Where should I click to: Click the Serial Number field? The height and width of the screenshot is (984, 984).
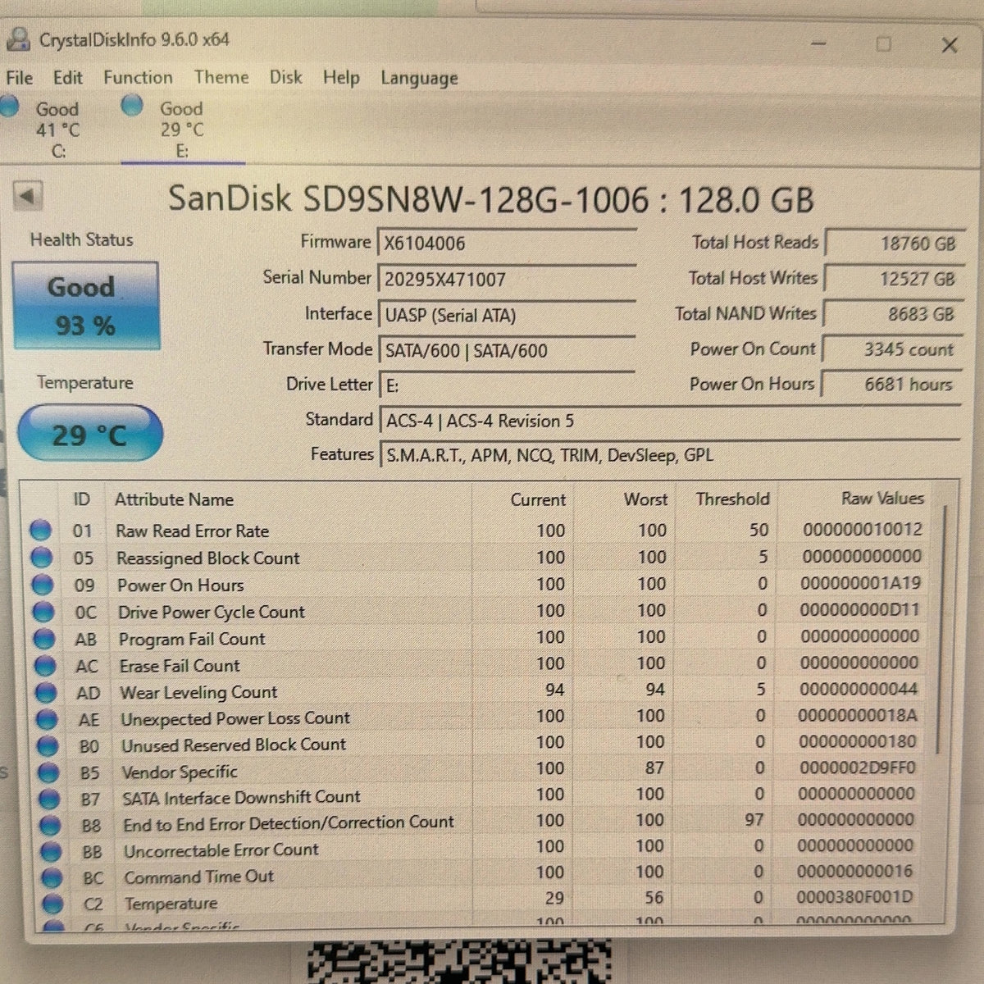[506, 279]
